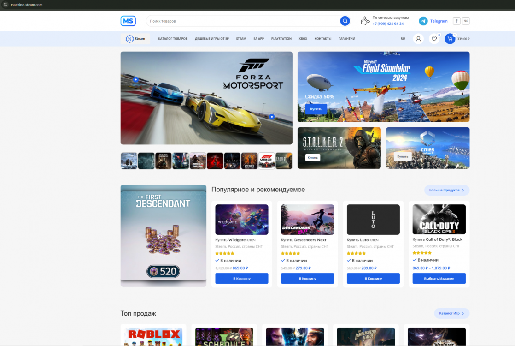Open the Telegram channel icon
The width and height of the screenshot is (515, 346).
(x=423, y=21)
